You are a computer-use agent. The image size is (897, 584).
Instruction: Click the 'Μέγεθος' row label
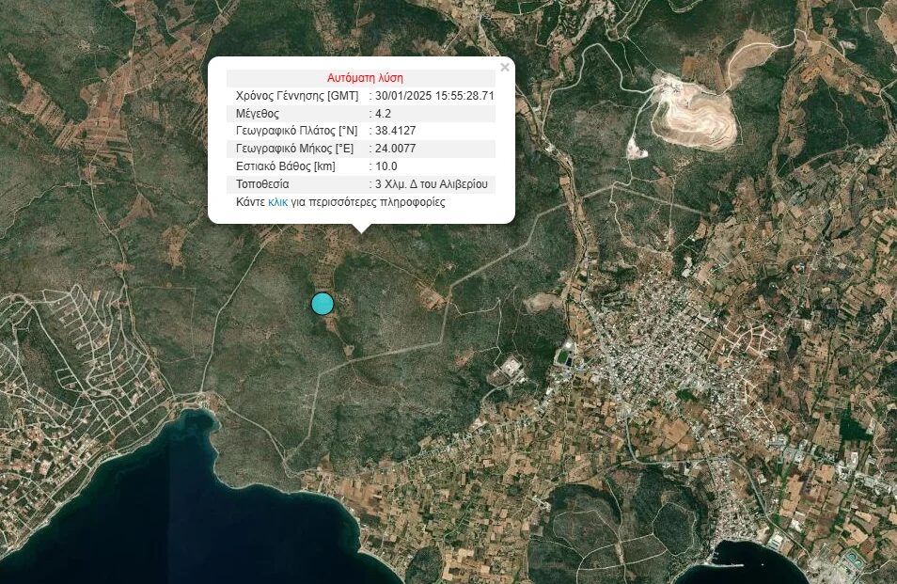[x=257, y=114]
